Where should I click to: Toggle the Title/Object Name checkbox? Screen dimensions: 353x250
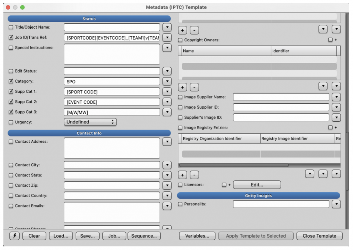(11, 27)
